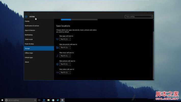Open Task View from the taskbar
Viewport: 181px width, 102px height.
tap(40, 100)
